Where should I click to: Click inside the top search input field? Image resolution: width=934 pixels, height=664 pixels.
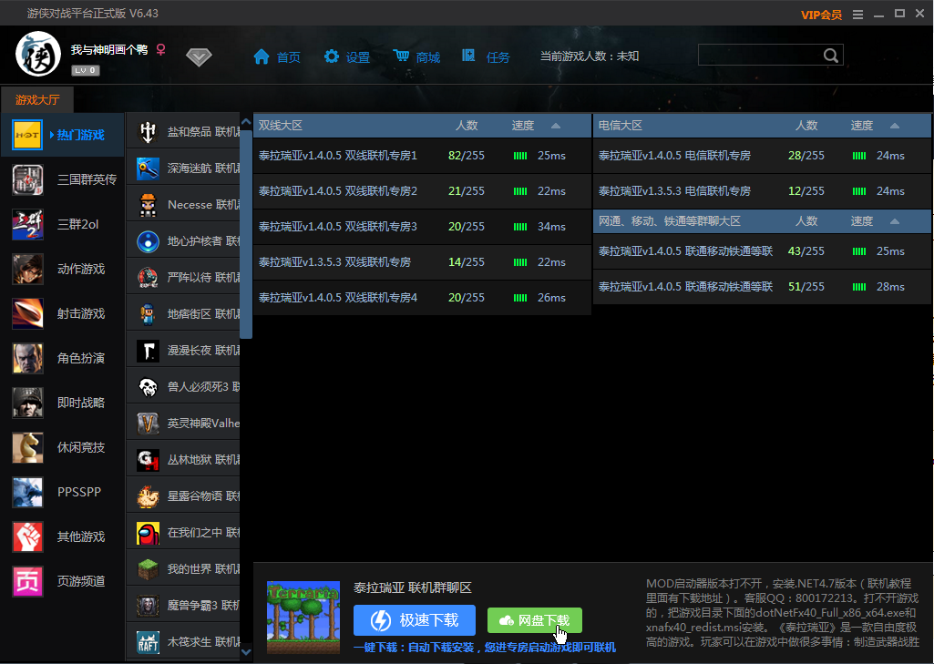(x=759, y=56)
